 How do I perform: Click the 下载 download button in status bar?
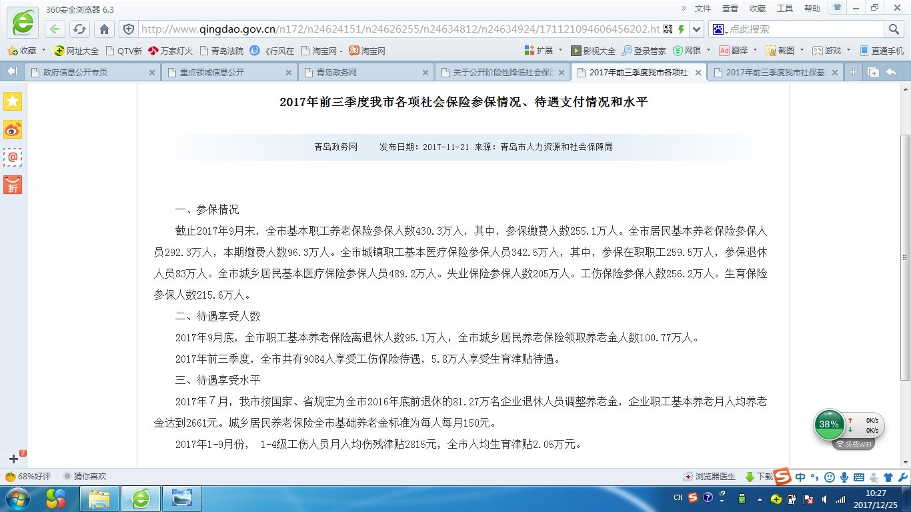pyautogui.click(x=758, y=477)
